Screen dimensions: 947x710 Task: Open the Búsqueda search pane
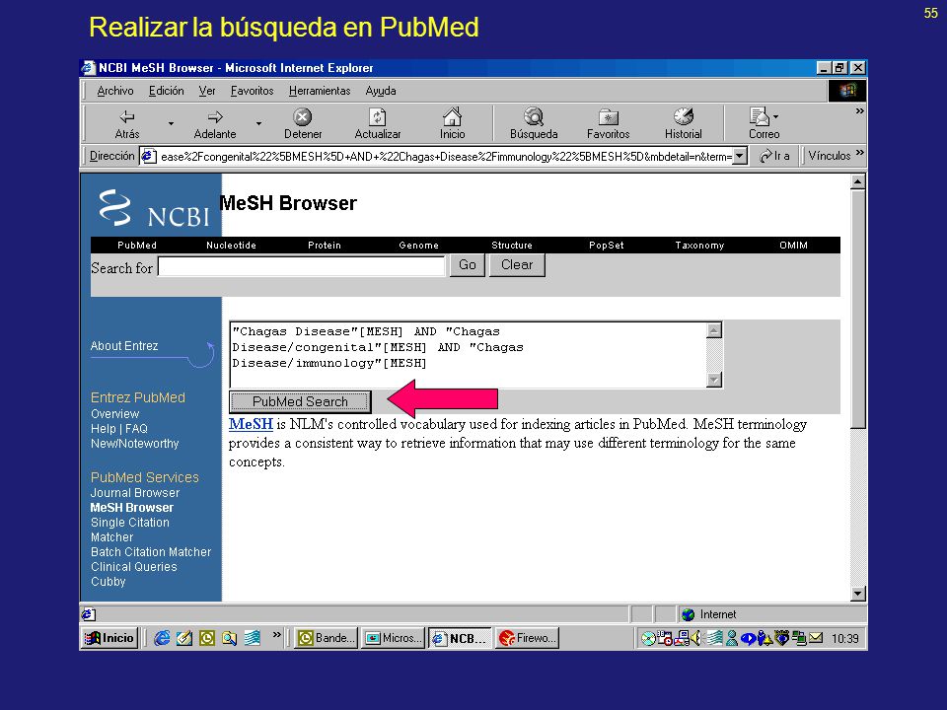tap(534, 124)
